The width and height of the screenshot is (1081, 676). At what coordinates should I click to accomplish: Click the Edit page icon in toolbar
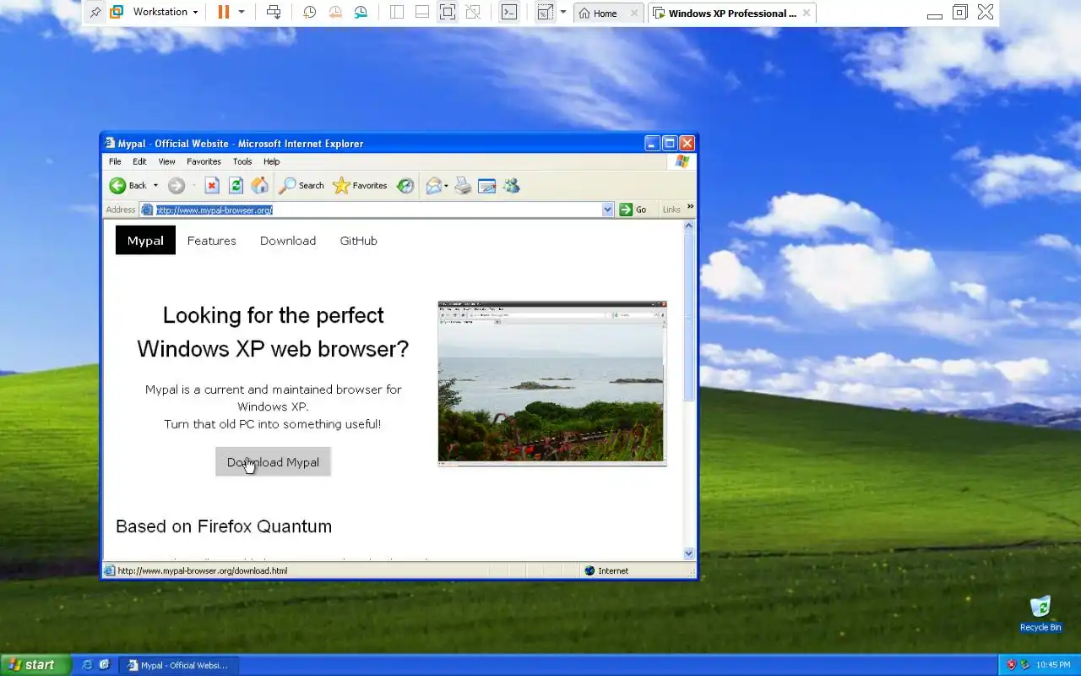click(486, 186)
